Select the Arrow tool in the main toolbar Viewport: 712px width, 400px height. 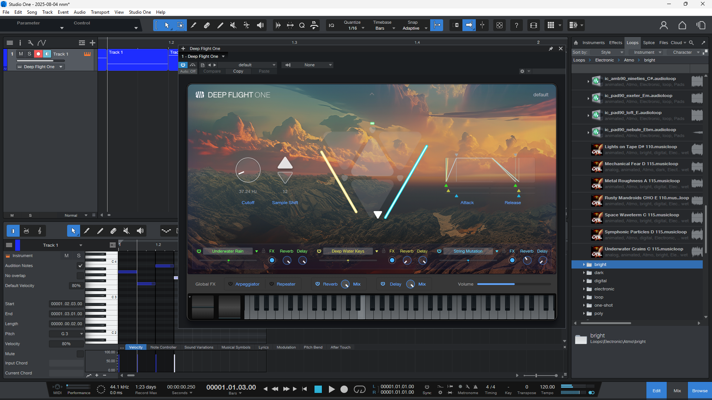click(x=167, y=25)
